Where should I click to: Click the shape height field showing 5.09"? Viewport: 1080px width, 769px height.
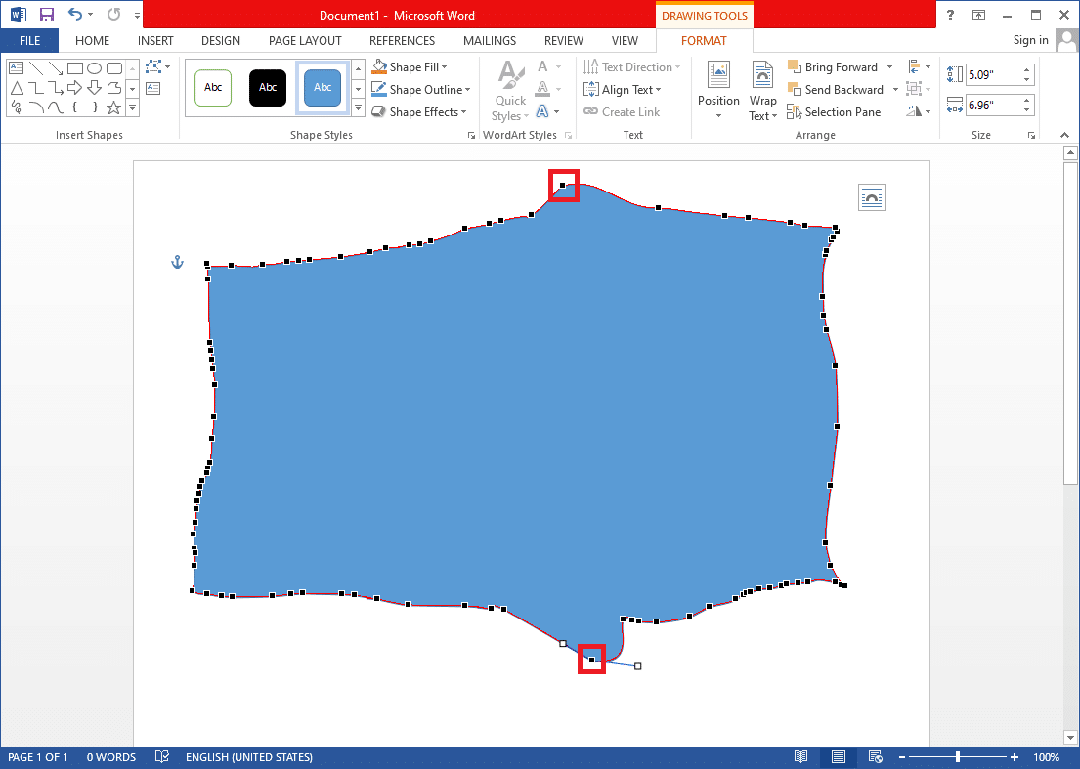(994, 74)
